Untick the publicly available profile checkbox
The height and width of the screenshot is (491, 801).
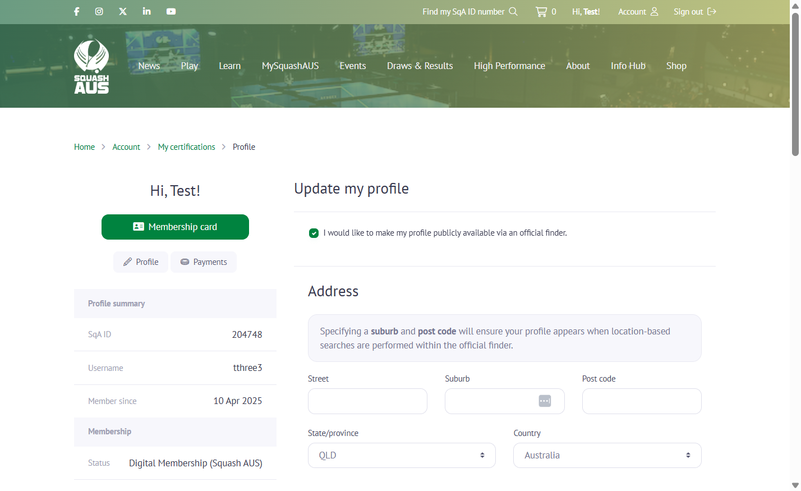(x=314, y=233)
